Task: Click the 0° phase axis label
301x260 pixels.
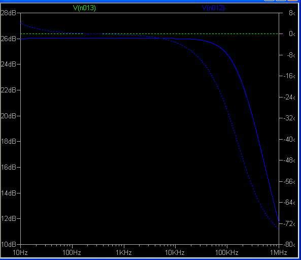Action: pyautogui.click(x=292, y=34)
